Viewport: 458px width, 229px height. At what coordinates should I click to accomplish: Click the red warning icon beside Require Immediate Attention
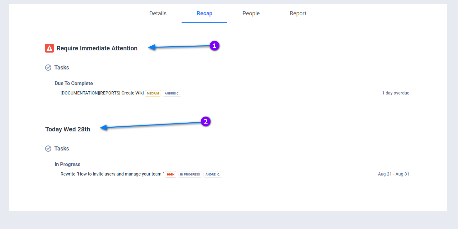[49, 48]
